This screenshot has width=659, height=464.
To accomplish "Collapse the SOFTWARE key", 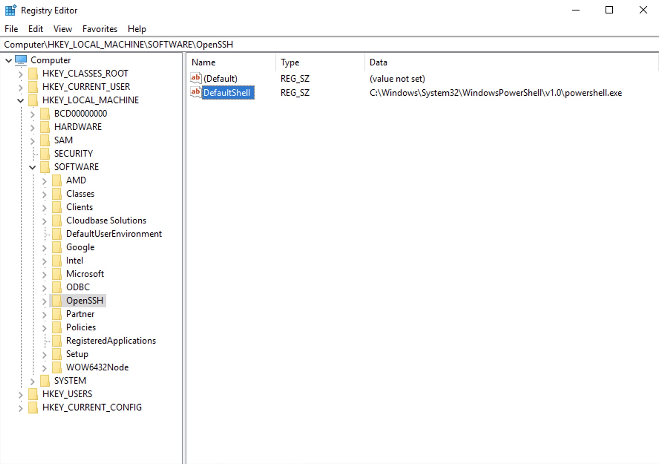I will 33,167.
